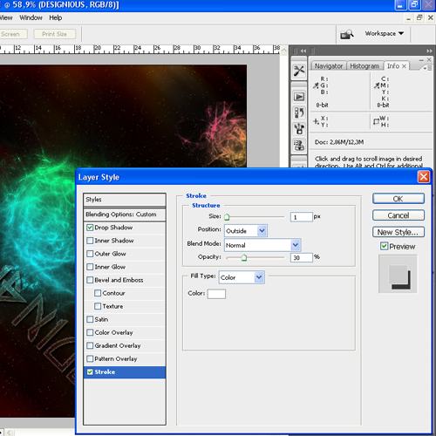Open the Fill Type dropdown showing Color
Image resolution: width=436 pixels, height=436 pixels.
click(x=242, y=277)
